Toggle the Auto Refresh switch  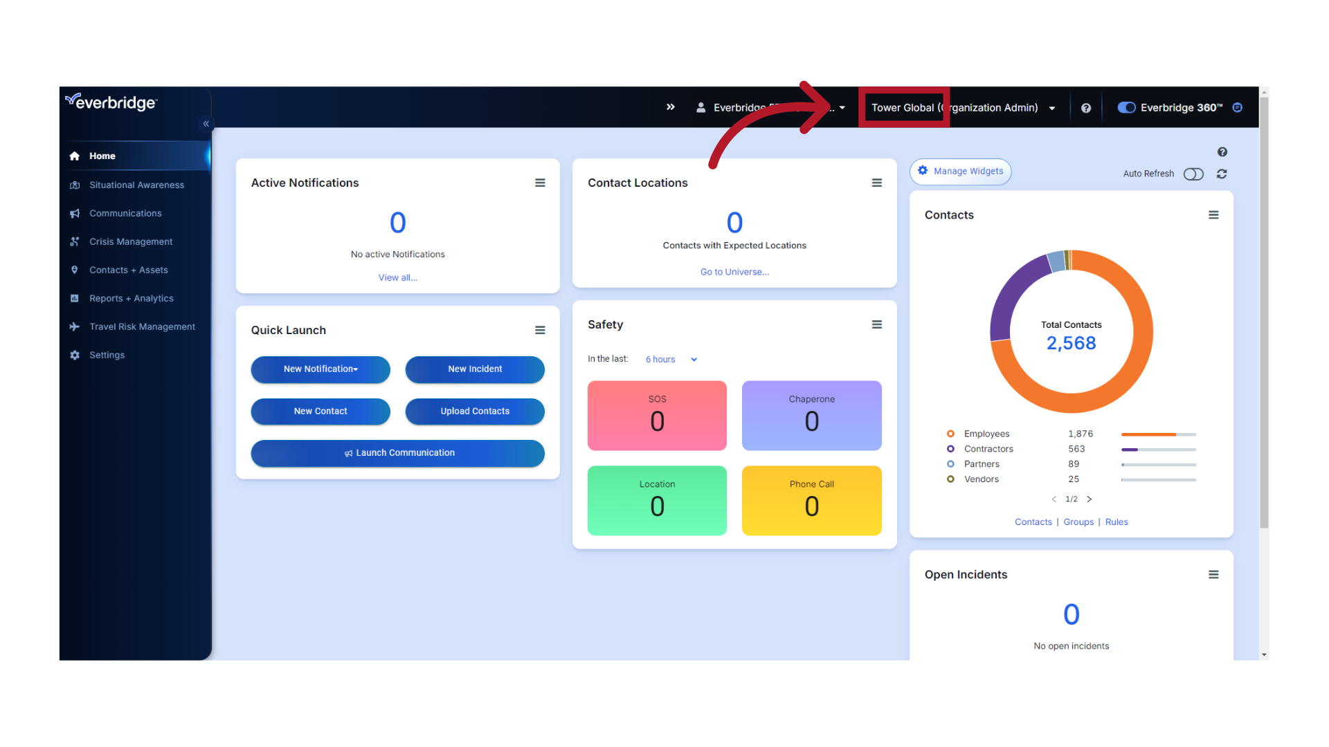(1195, 174)
